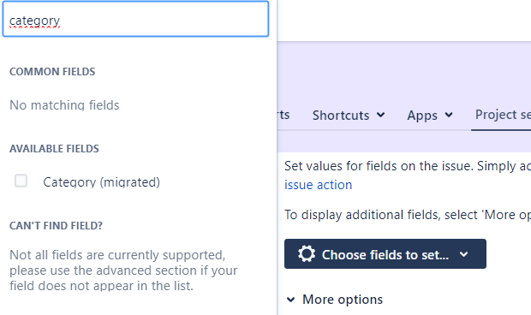Click the Can't Find Field heading

coord(56,225)
